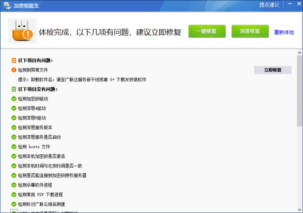
Task: Click green check icon next to 检测 hosts 文件
Action: 14,147
